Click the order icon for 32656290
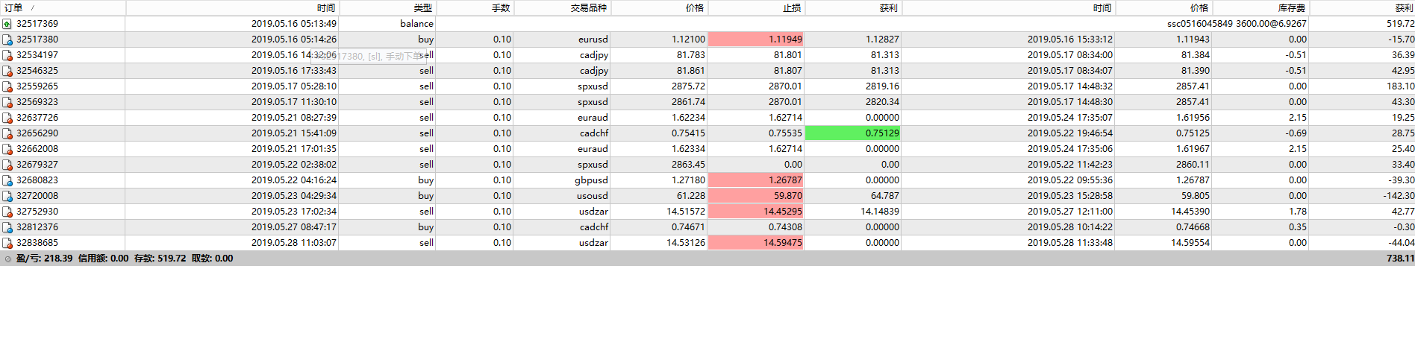This screenshot has height=339, width=1415. (7, 133)
